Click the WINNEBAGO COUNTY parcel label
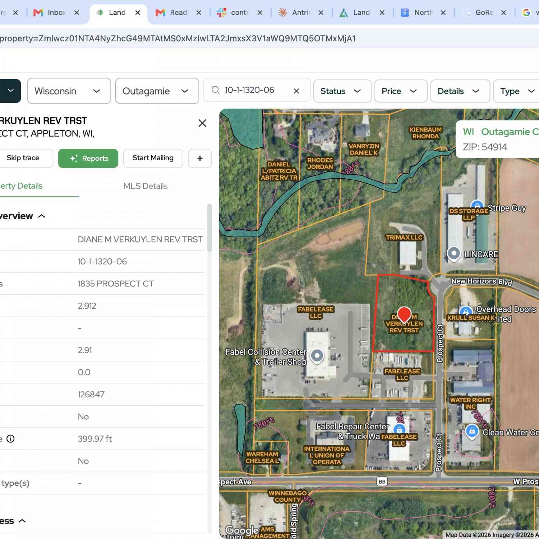 [x=287, y=497]
